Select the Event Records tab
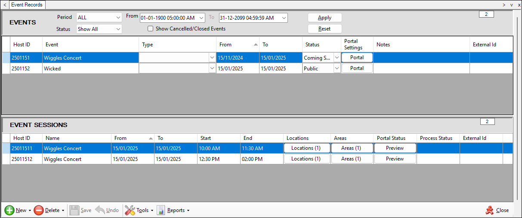The height and width of the screenshot is (218, 522). (27, 5)
